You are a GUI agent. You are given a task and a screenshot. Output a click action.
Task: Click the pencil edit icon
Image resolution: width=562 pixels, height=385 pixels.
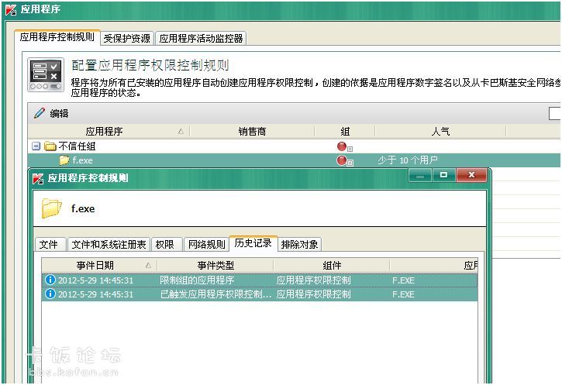[39, 113]
